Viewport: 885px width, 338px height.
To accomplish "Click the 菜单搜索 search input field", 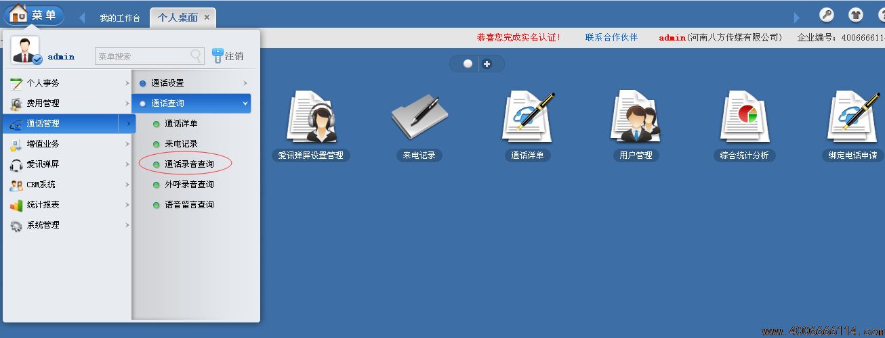I will pyautogui.click(x=142, y=56).
